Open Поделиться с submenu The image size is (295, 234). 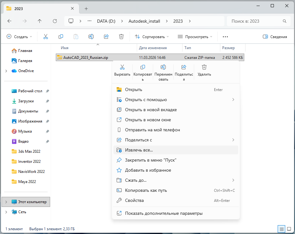point(176,140)
